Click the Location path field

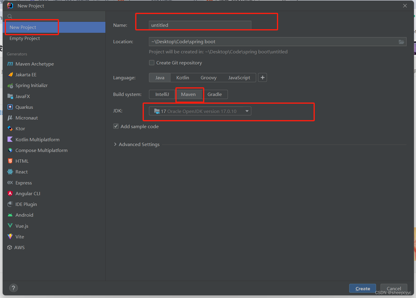(x=278, y=42)
